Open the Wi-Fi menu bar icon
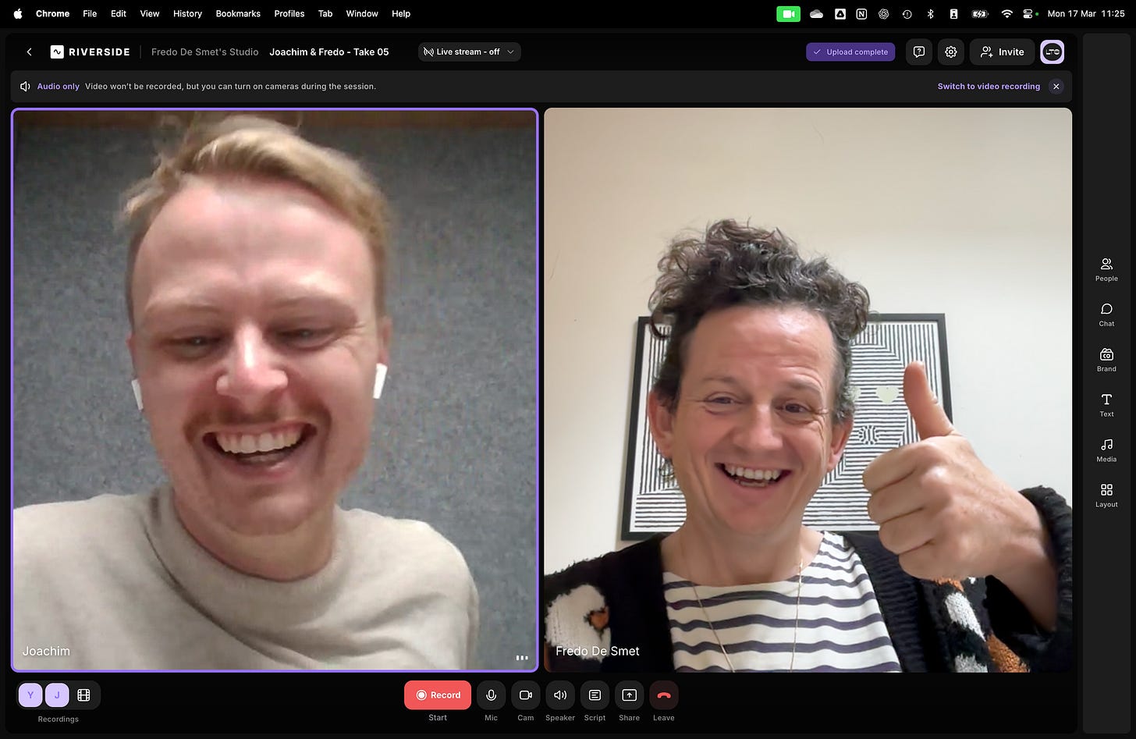This screenshot has height=739, width=1136. pyautogui.click(x=1007, y=13)
